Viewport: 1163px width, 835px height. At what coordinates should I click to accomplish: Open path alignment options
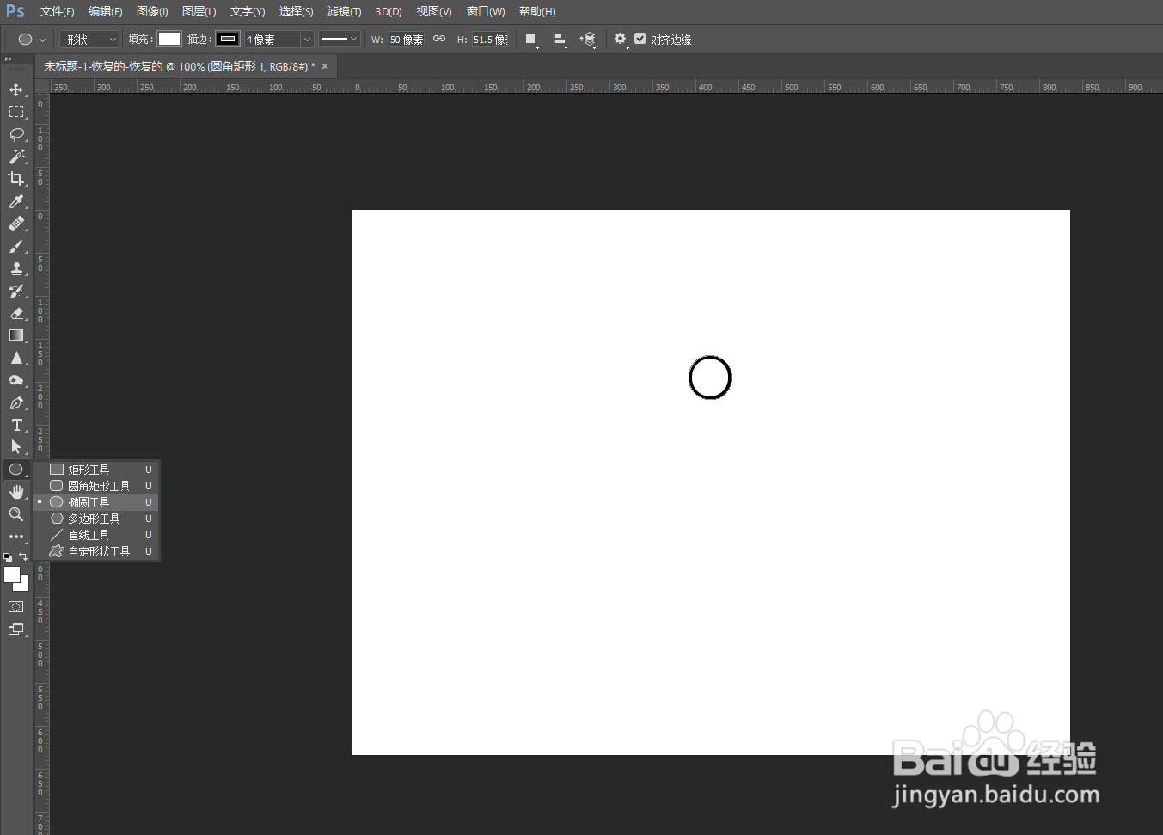[x=560, y=40]
